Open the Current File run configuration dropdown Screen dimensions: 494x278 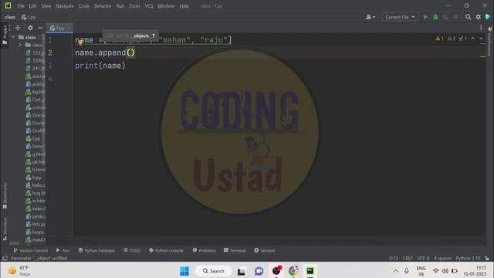pos(400,17)
